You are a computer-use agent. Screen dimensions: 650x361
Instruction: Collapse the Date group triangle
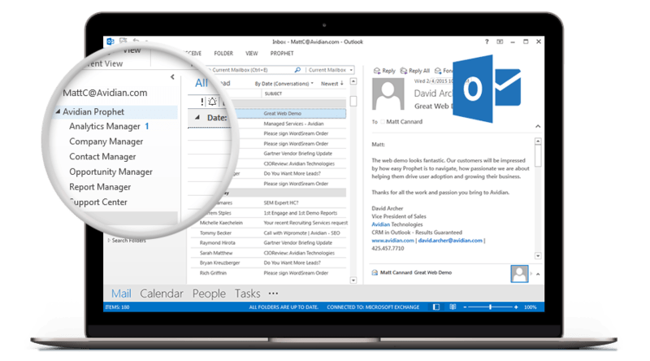pyautogui.click(x=197, y=117)
